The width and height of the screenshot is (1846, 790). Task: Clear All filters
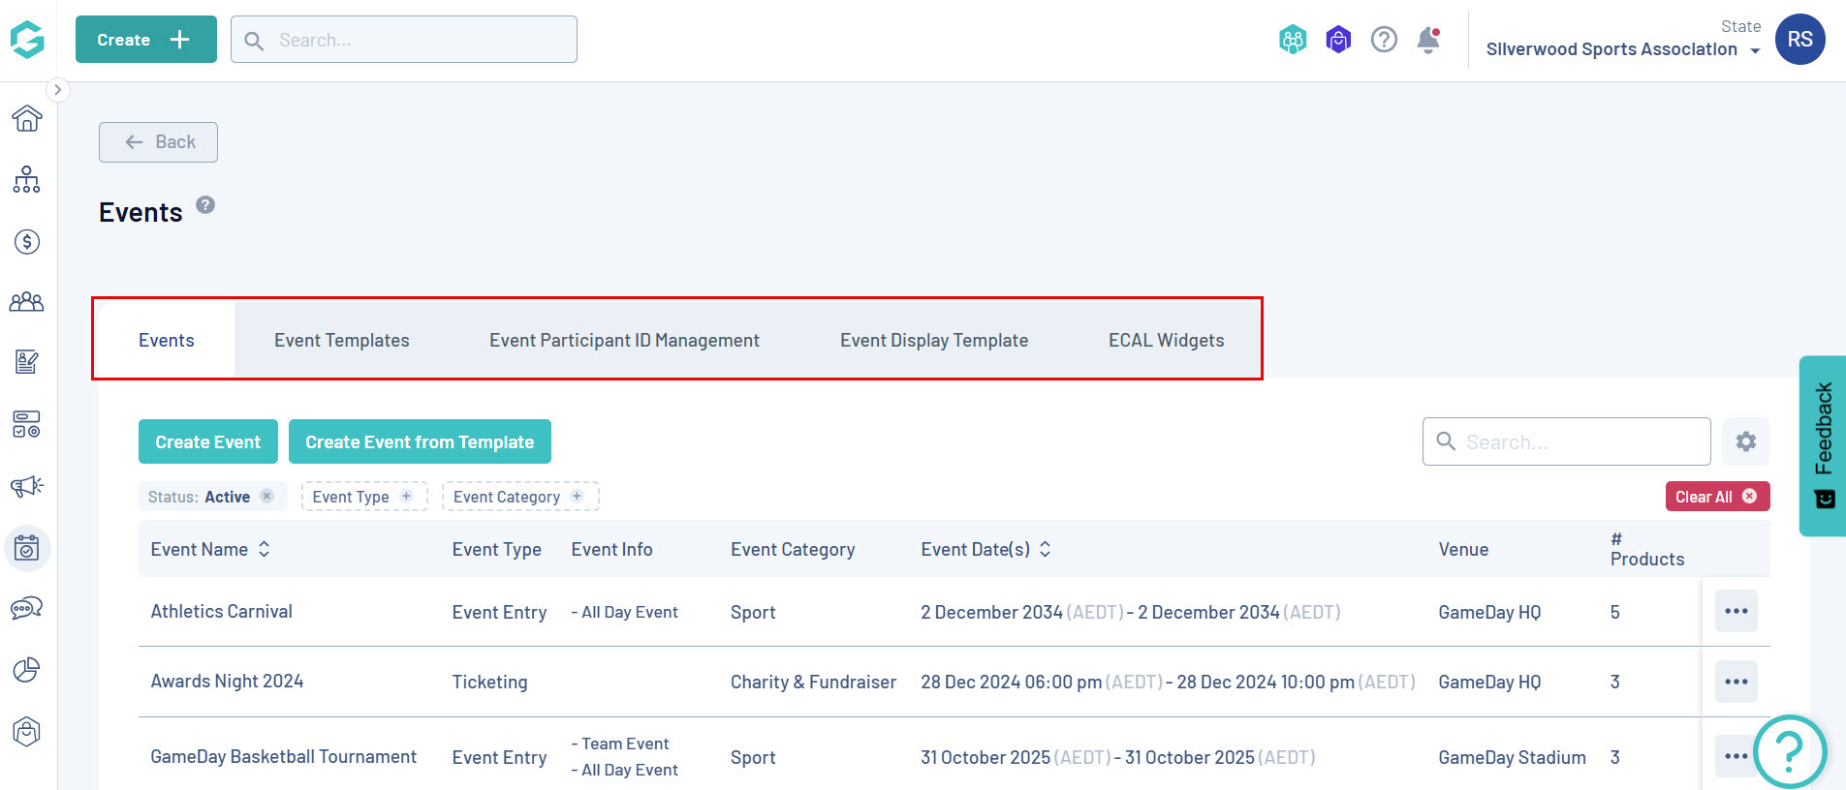(x=1717, y=497)
